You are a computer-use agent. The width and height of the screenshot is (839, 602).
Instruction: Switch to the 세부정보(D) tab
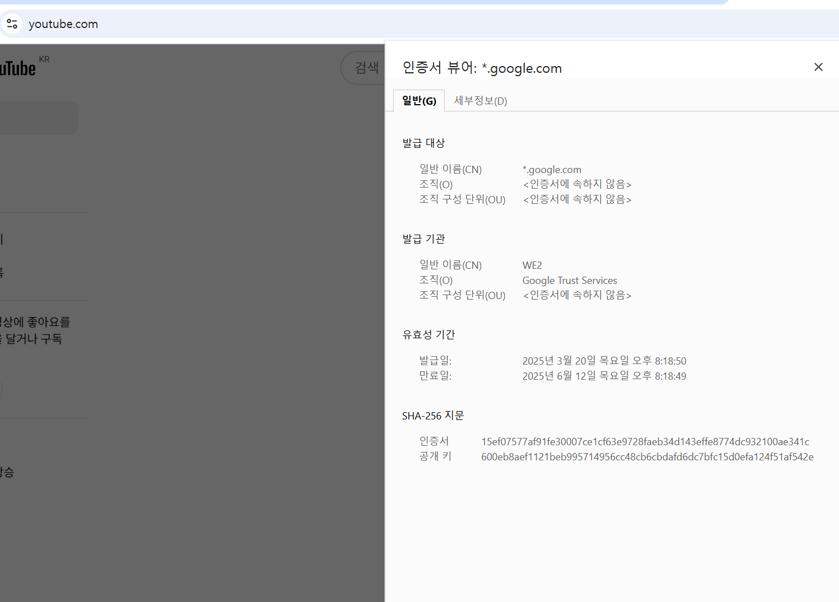pos(480,101)
